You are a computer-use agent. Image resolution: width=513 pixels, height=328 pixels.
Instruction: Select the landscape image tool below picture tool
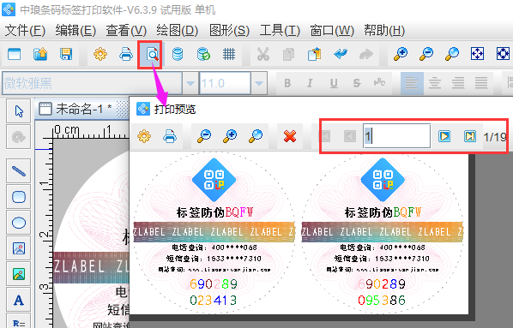(19, 274)
